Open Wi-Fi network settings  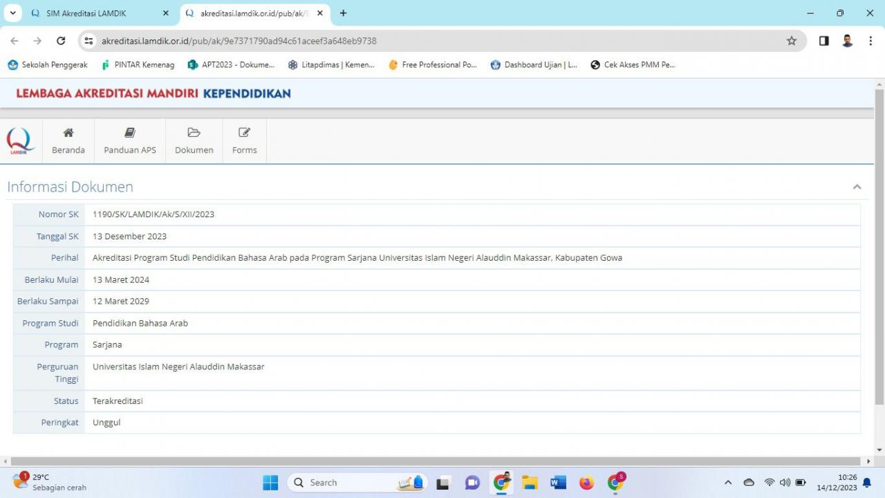(770, 483)
